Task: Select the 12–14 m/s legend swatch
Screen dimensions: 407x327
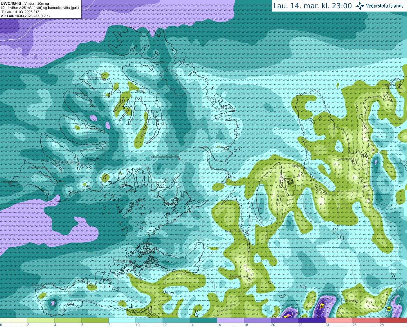Action: click(x=176, y=320)
